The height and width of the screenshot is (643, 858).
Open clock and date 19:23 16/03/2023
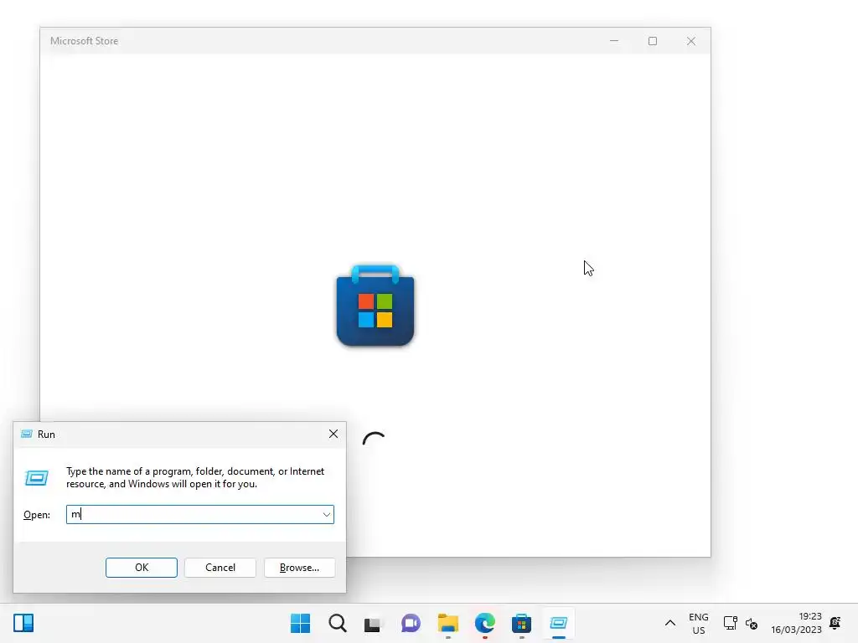pyautogui.click(x=796, y=623)
